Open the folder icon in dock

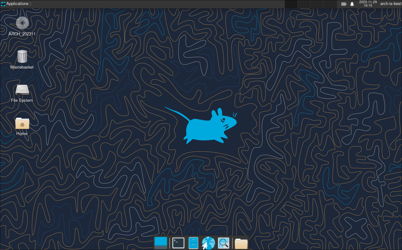pos(241,243)
